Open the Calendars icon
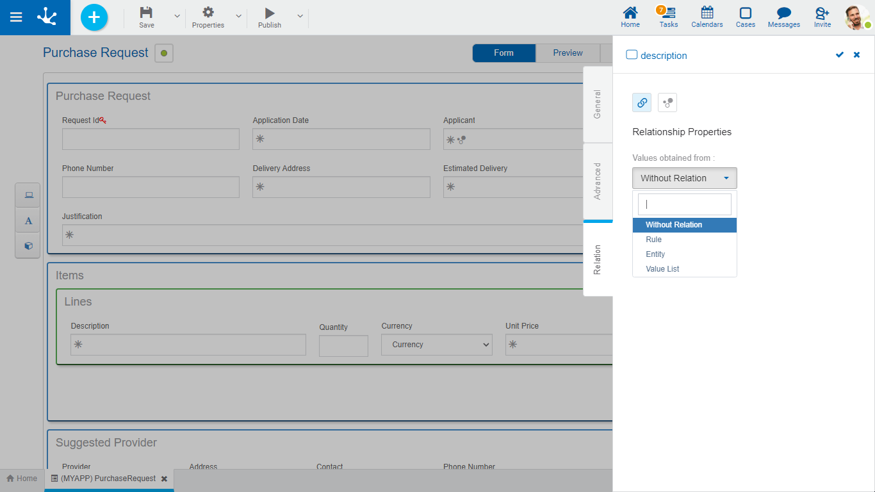The width and height of the screenshot is (875, 492). tap(707, 17)
